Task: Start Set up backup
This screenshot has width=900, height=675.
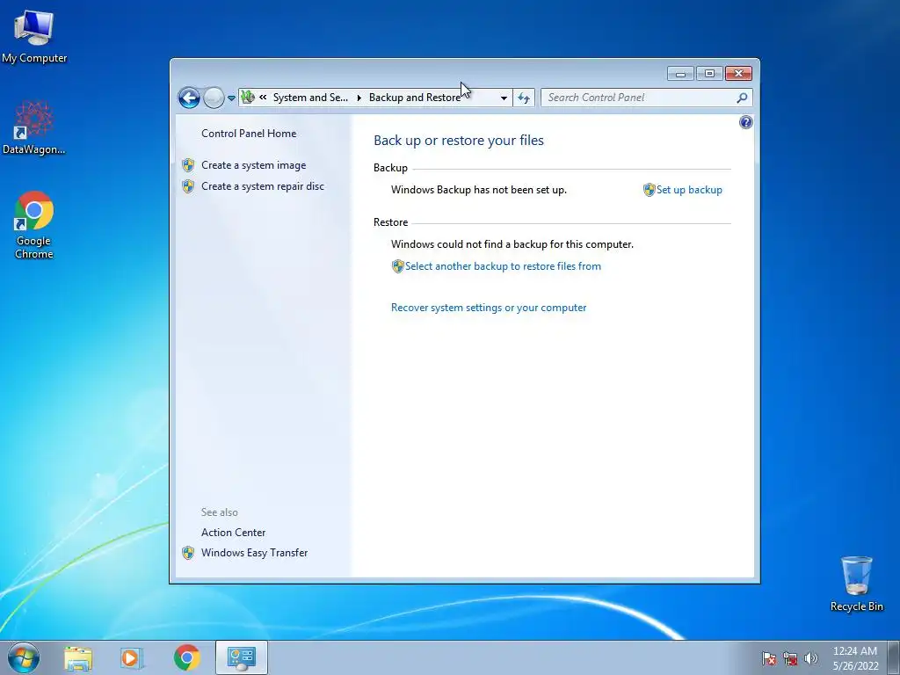Action: (x=689, y=190)
